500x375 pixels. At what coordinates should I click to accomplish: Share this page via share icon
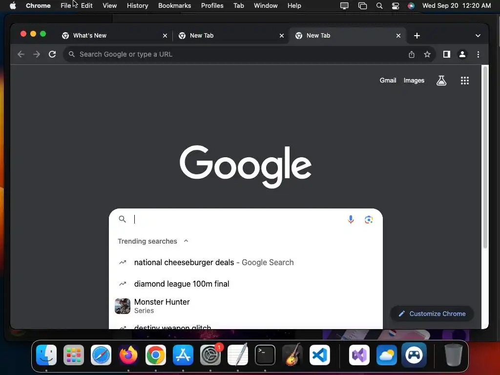411,54
